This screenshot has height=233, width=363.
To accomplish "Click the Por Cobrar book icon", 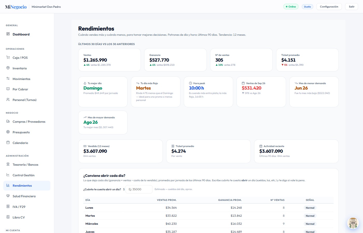I will [8, 89].
